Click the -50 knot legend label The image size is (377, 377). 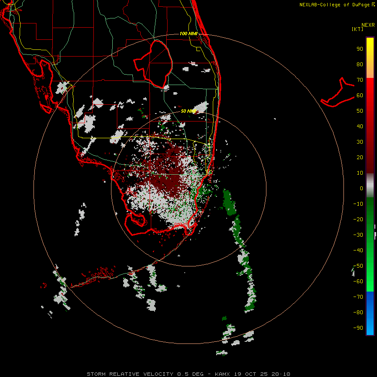tap(358, 266)
